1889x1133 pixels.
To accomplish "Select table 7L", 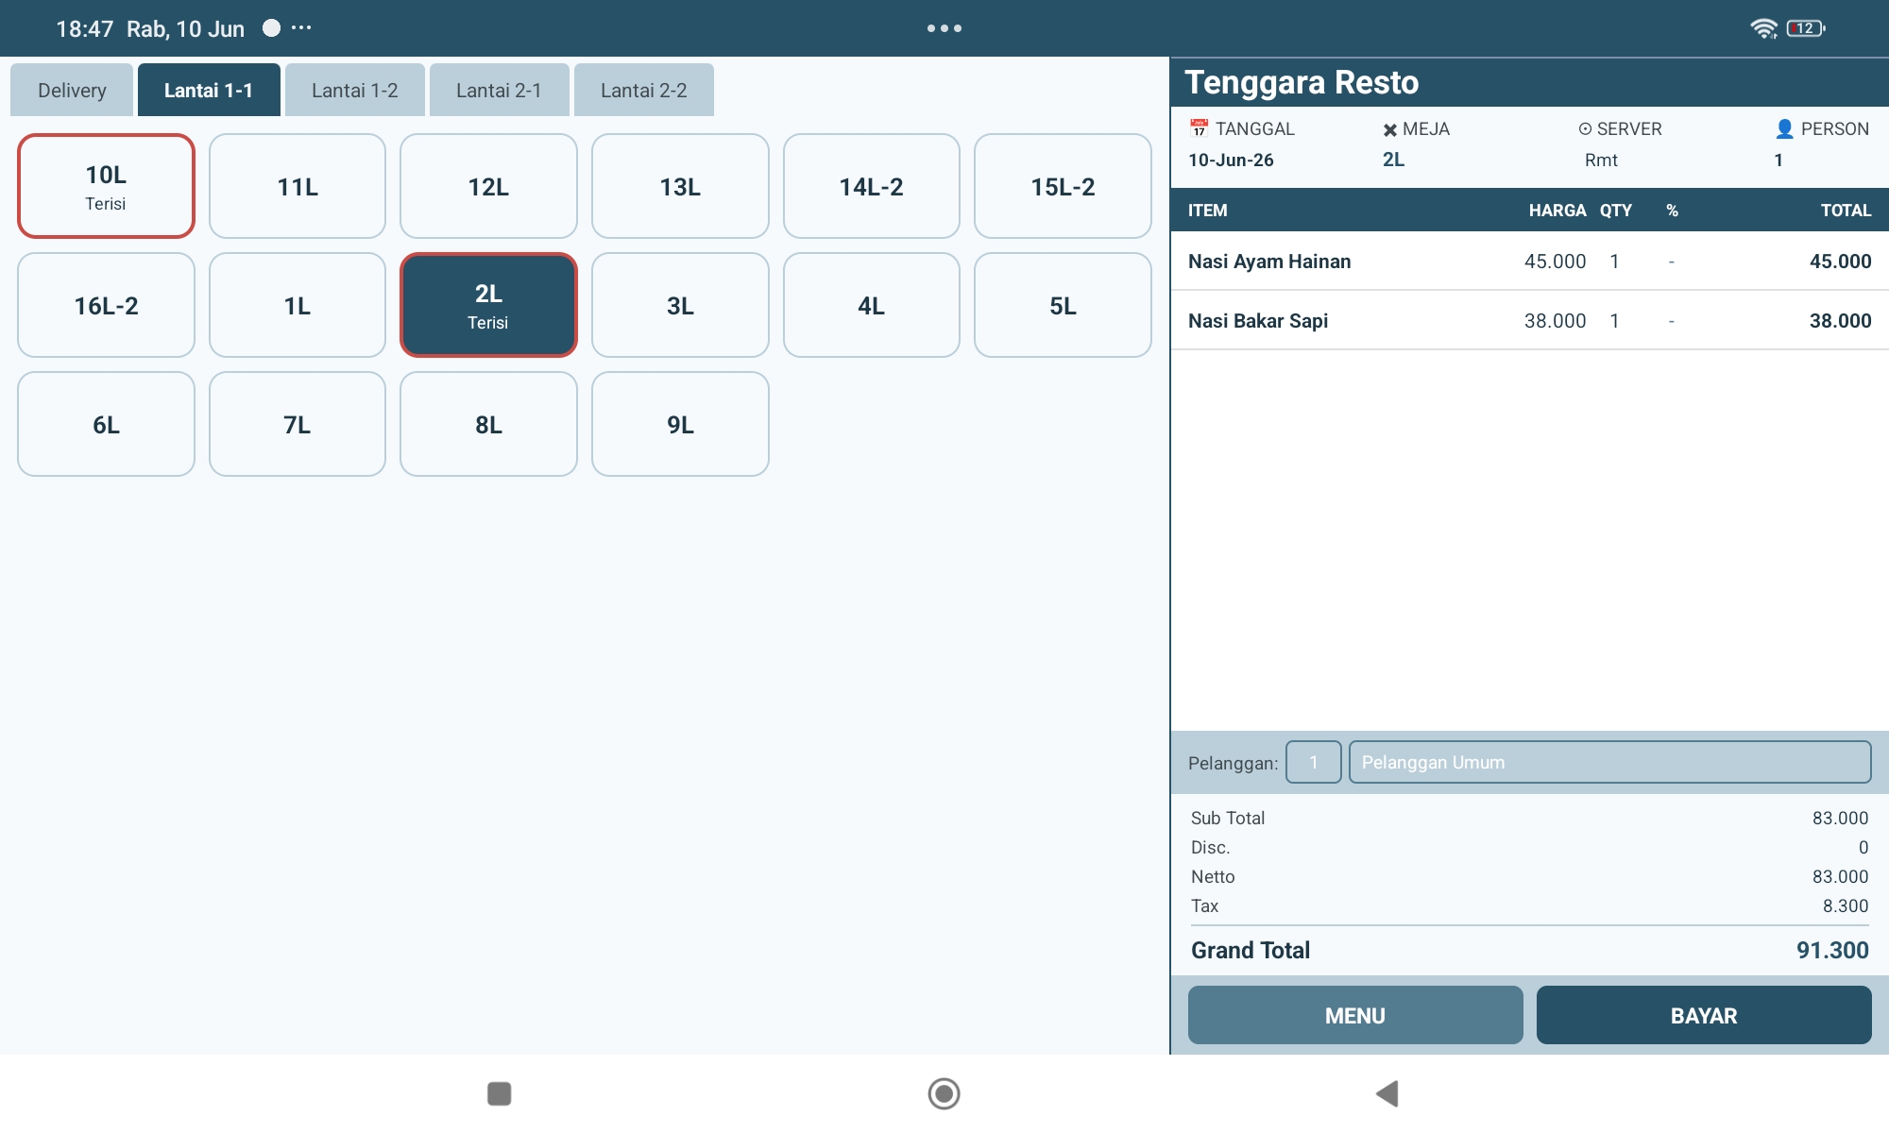I will pyautogui.click(x=298, y=424).
